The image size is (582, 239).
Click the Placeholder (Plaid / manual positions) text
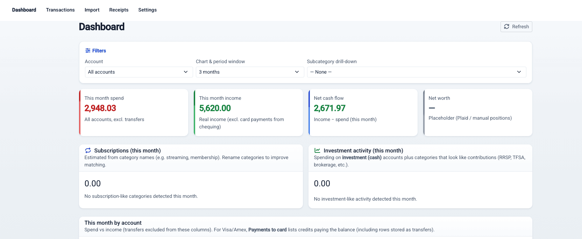[x=470, y=118]
